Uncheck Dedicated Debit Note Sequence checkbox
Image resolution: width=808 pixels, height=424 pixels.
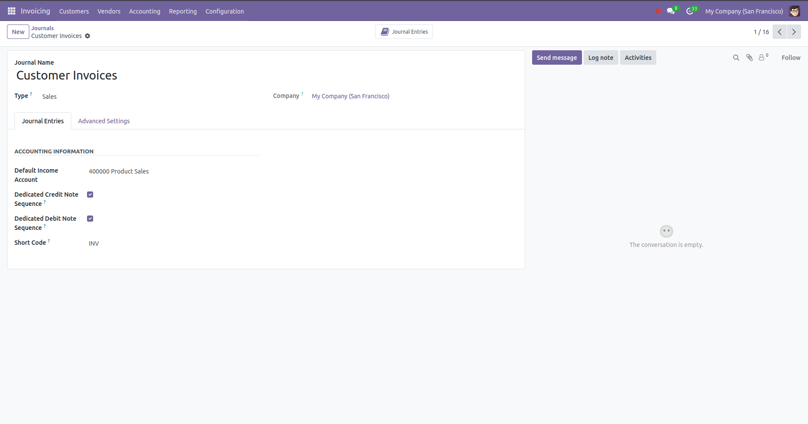(x=90, y=219)
